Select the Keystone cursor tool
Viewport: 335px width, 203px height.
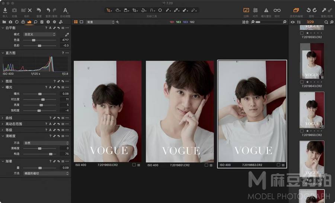point(152,10)
